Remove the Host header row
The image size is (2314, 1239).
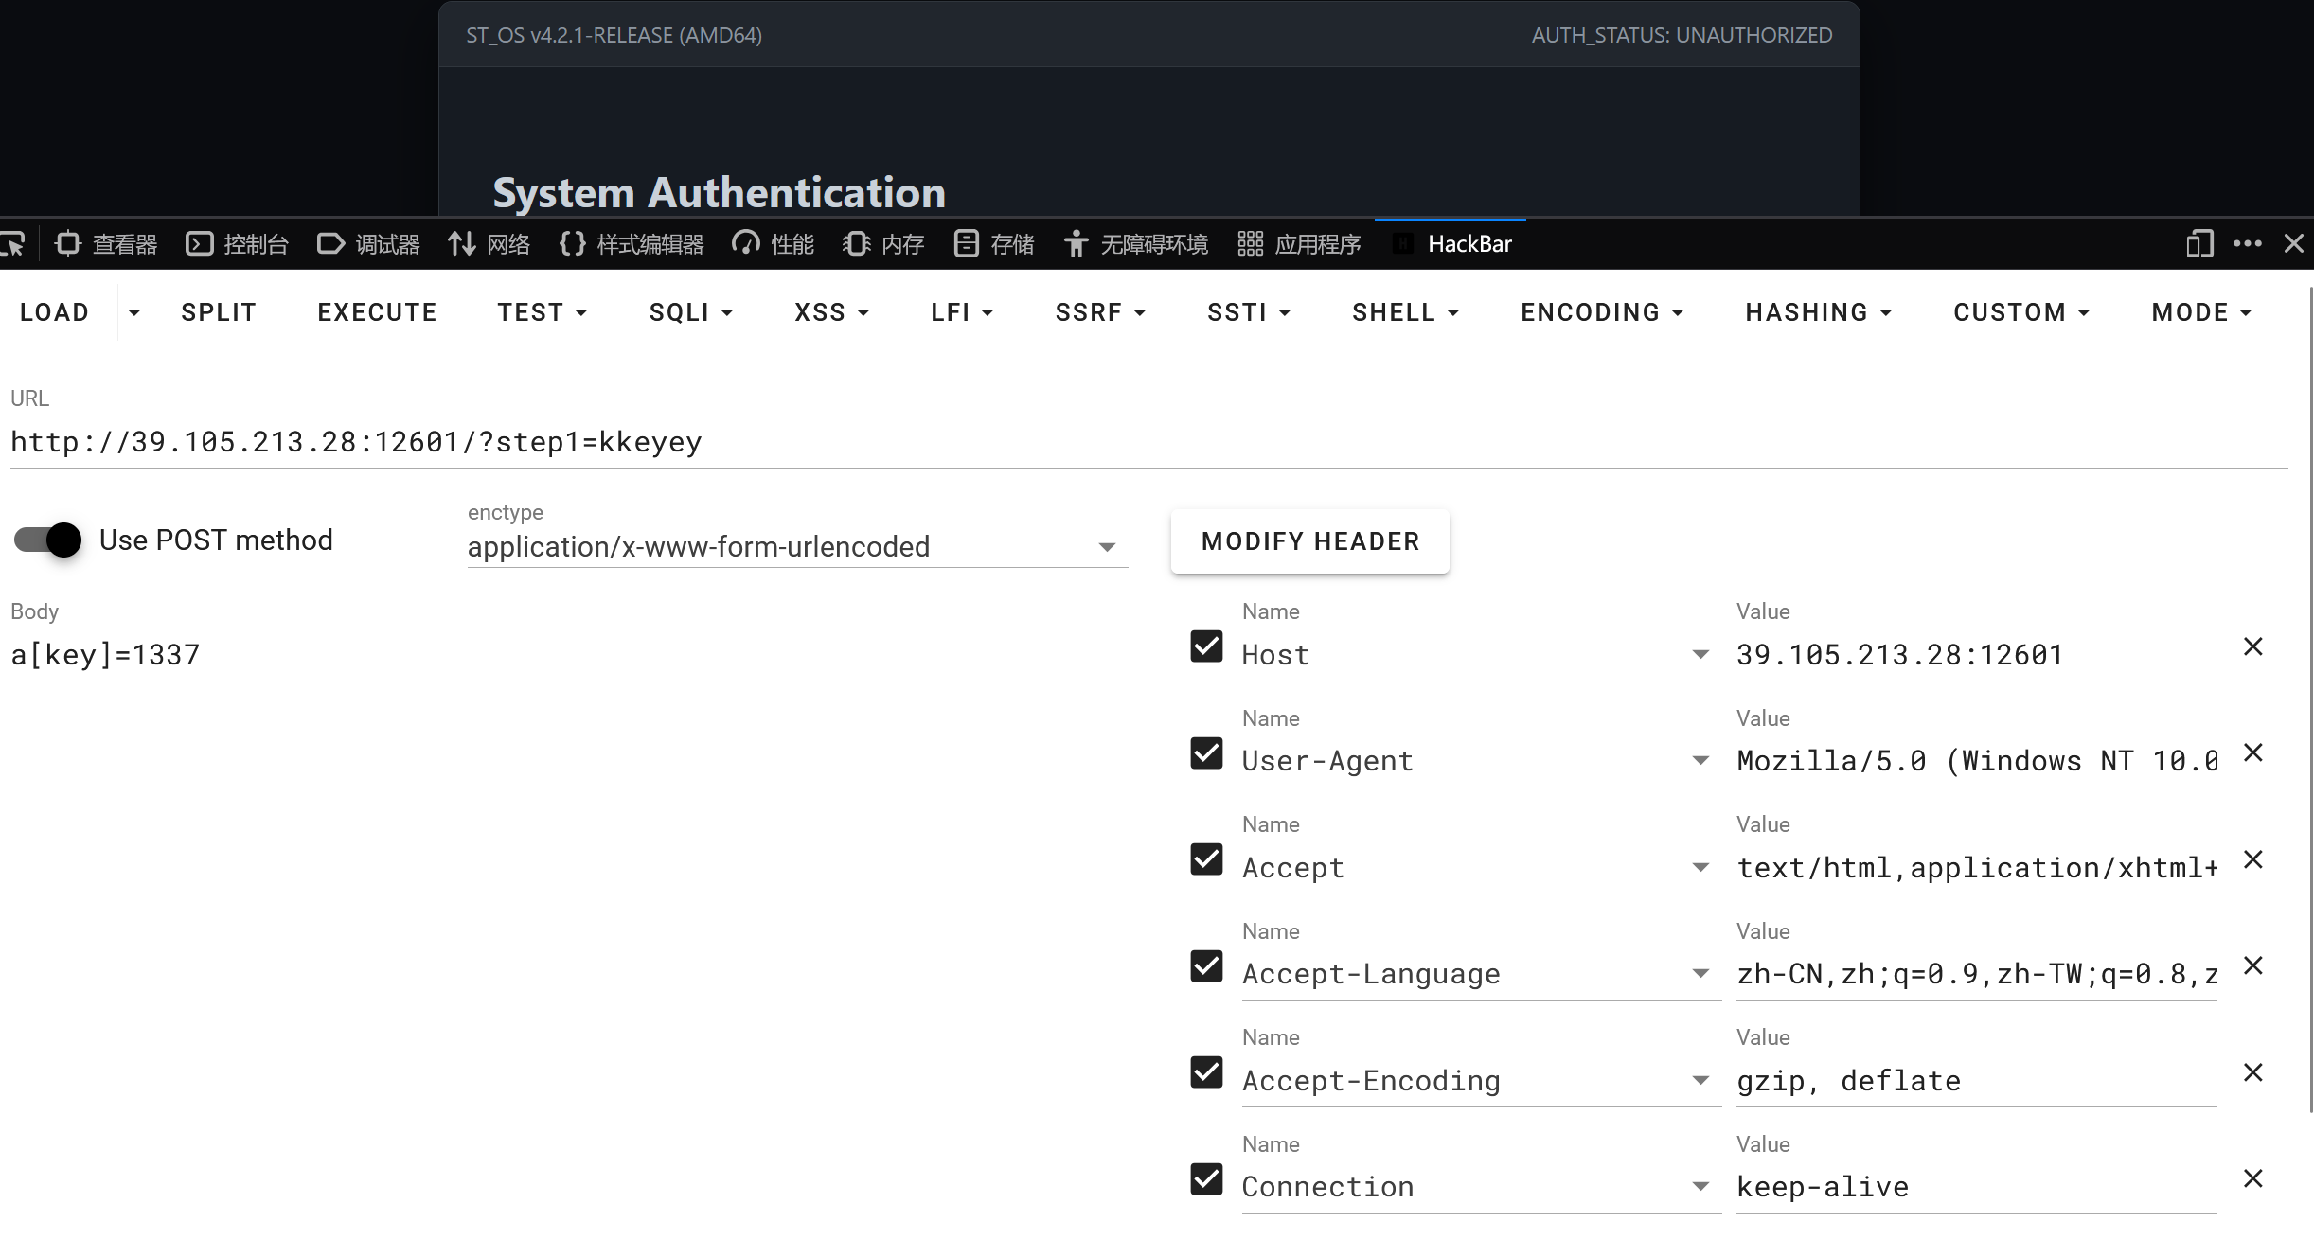2253,646
